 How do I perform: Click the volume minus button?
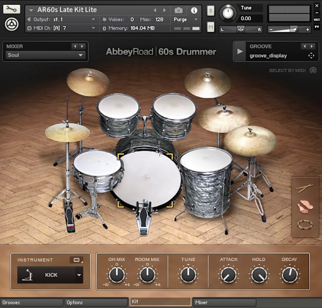pos(271,29)
